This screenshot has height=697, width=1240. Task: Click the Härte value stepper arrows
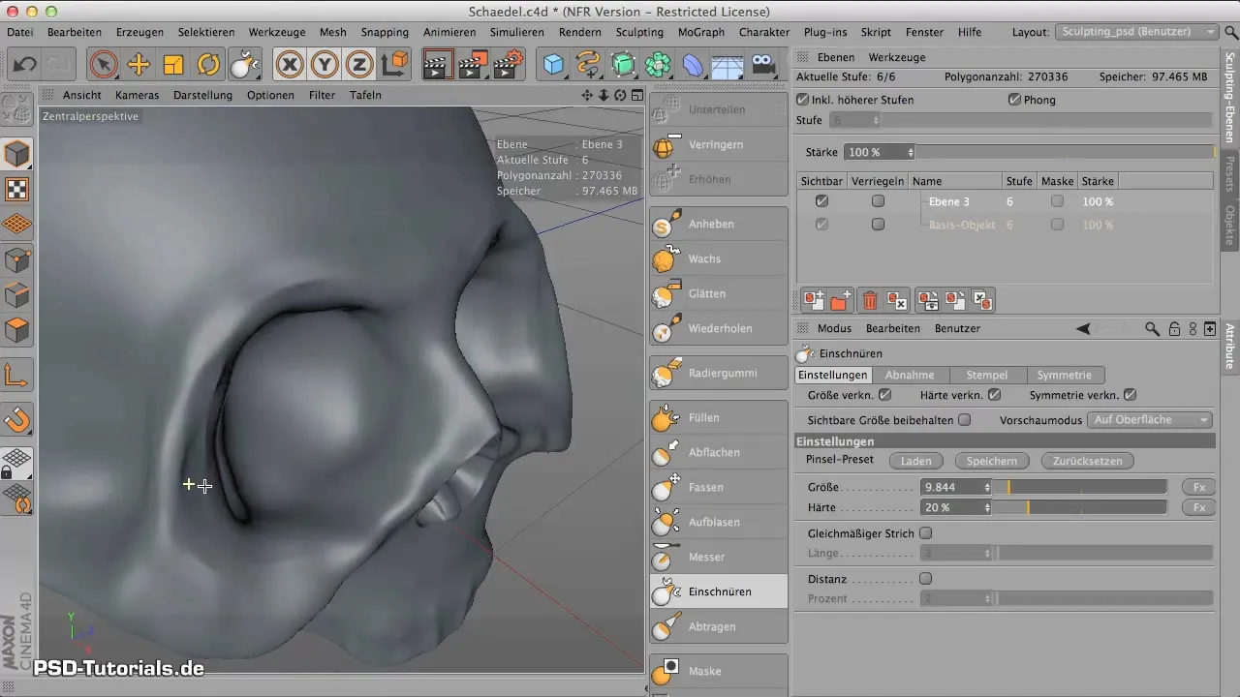click(x=987, y=507)
